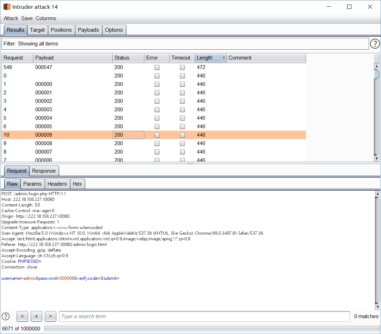
Task: Focus the search term input field
Action: coord(205,316)
